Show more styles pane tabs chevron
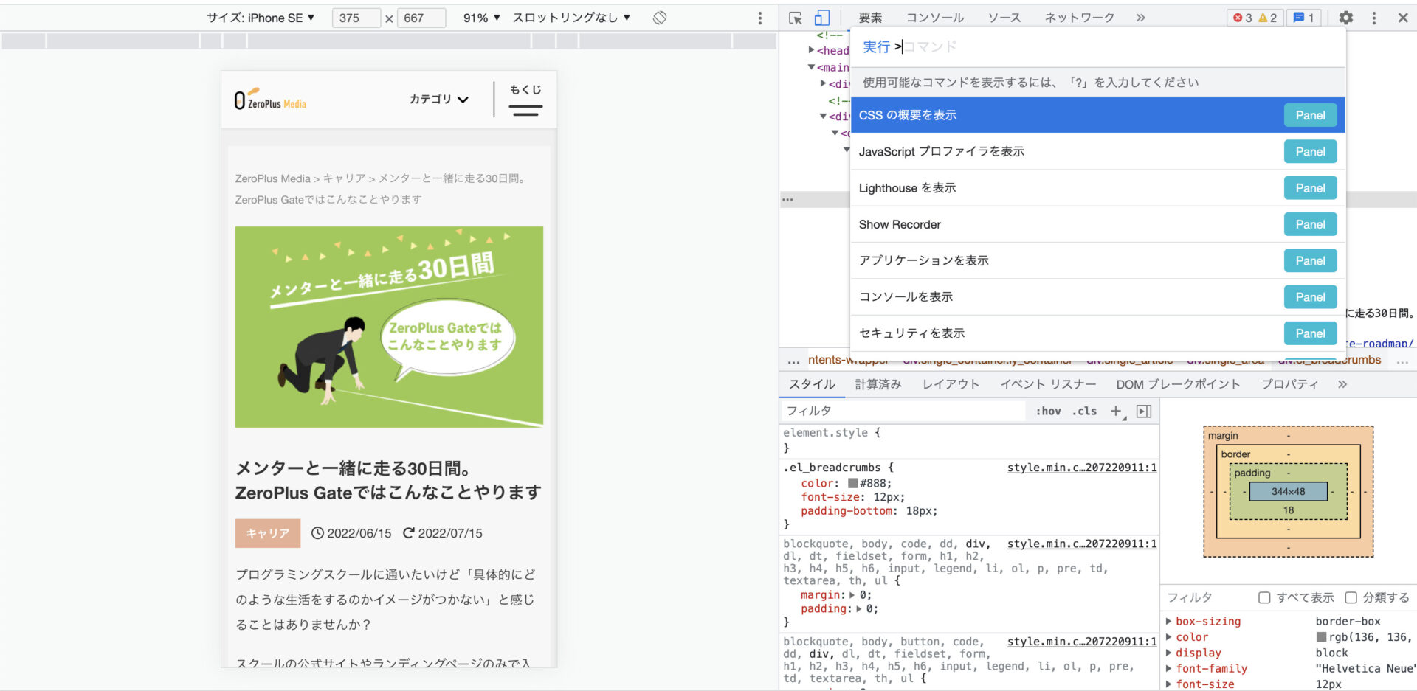The height and width of the screenshot is (691, 1417). coord(1342,384)
